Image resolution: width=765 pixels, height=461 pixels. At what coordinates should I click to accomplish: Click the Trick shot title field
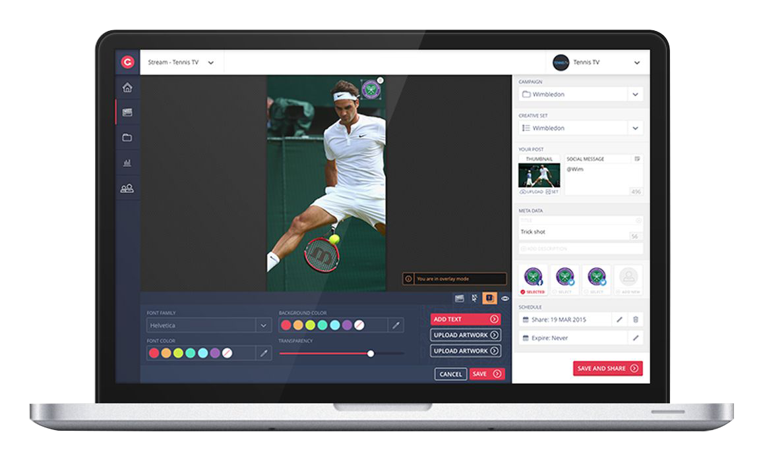tap(580, 232)
